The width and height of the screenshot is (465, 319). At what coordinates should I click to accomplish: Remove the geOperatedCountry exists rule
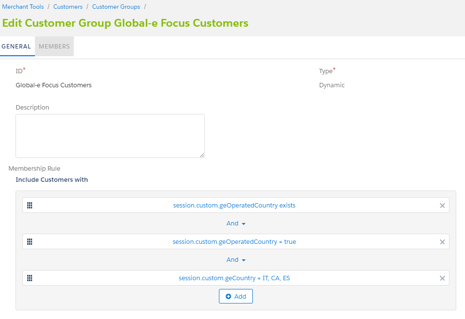[442, 206]
